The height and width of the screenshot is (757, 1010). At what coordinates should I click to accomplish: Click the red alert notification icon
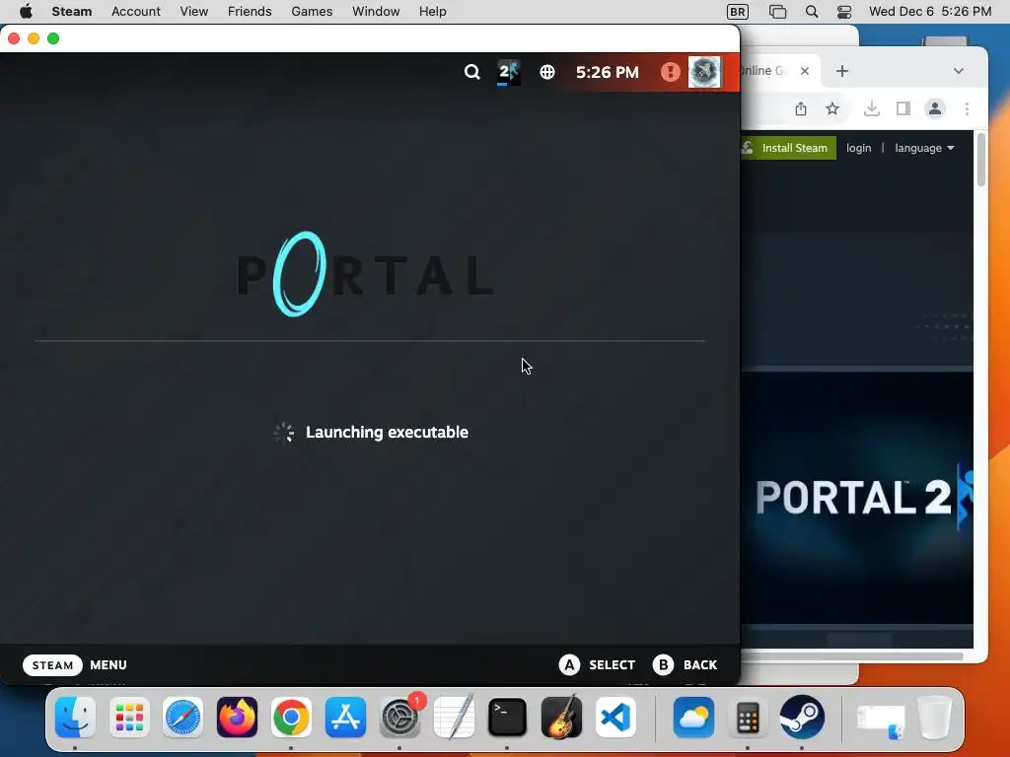[x=670, y=72]
